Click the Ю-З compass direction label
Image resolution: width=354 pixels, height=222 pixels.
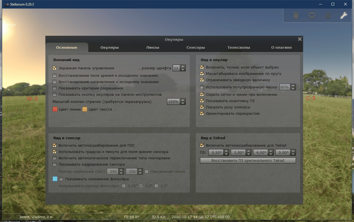coord(32,98)
